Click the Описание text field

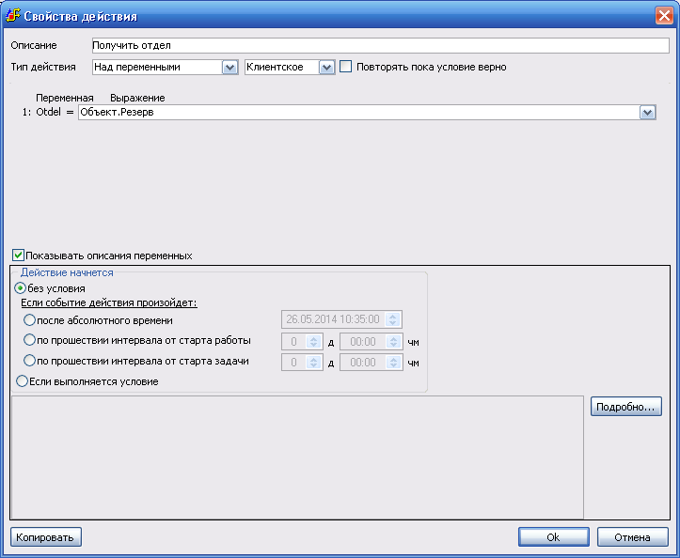click(x=380, y=45)
